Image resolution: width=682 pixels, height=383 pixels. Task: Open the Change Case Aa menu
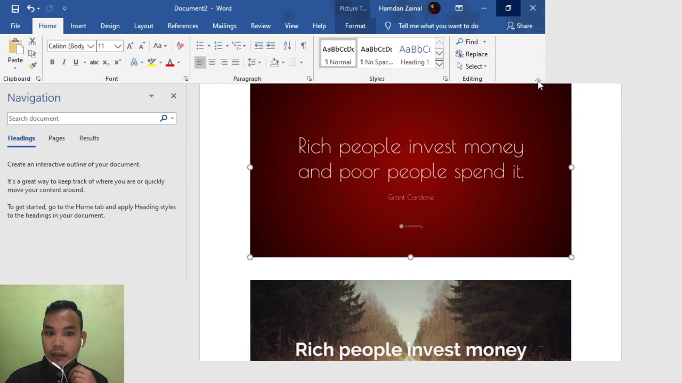tap(160, 46)
